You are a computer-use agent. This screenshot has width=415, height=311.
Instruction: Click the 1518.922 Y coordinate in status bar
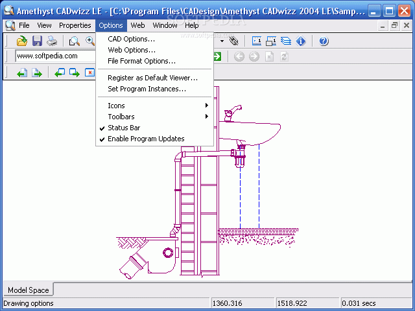[x=307, y=303]
